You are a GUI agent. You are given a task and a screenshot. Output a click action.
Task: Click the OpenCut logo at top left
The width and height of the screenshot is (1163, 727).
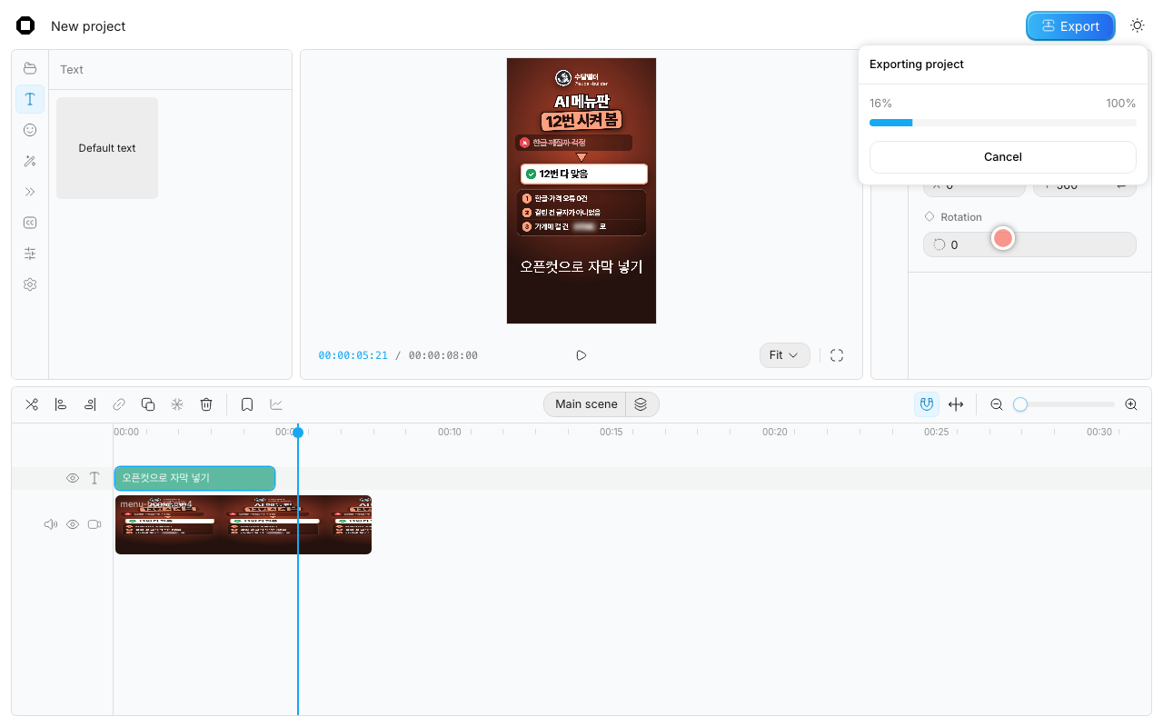coord(25,25)
